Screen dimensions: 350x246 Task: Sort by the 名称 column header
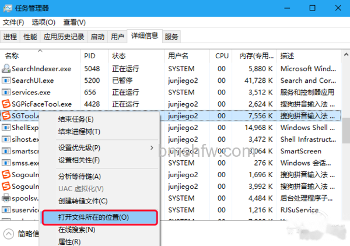[x=40, y=55]
